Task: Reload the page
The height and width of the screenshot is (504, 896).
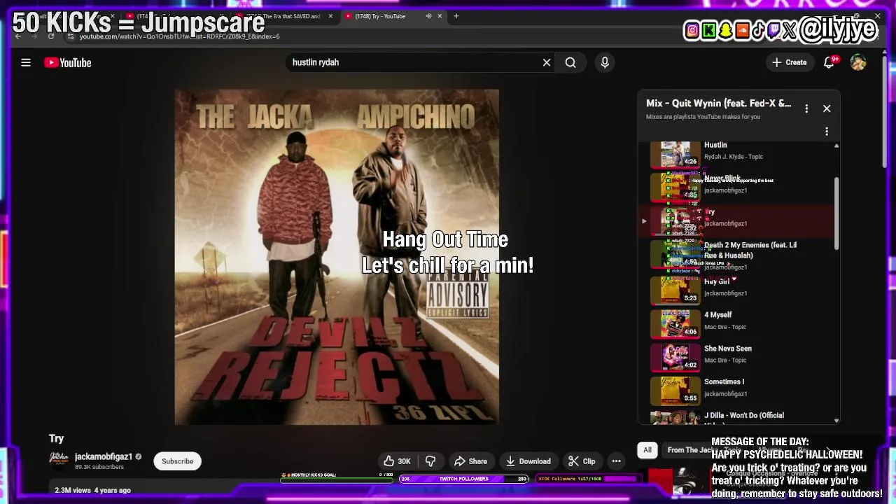Action: point(51,36)
